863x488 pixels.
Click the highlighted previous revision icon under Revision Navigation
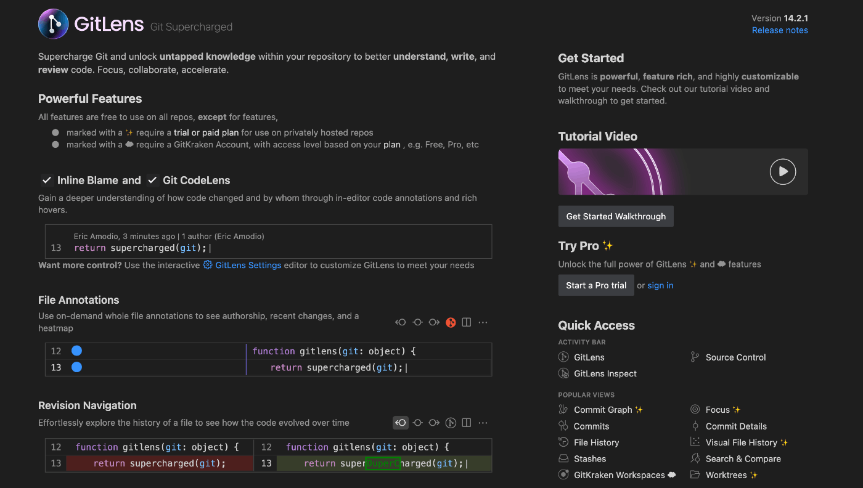coord(401,423)
